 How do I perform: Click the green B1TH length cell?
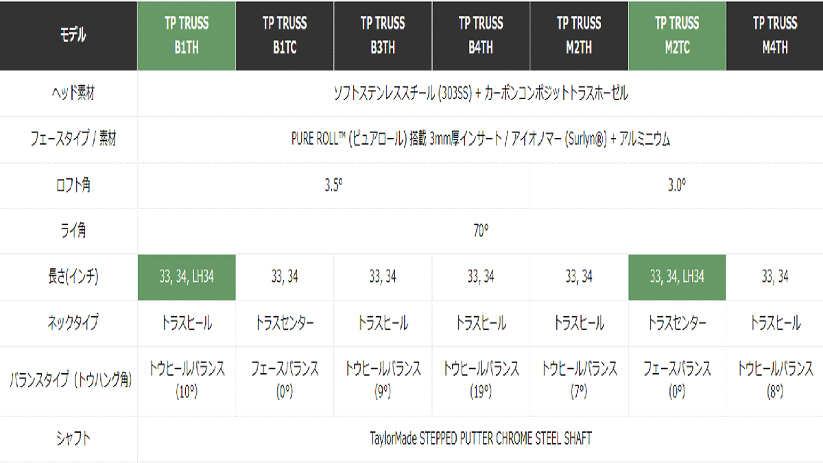pyautogui.click(x=187, y=277)
